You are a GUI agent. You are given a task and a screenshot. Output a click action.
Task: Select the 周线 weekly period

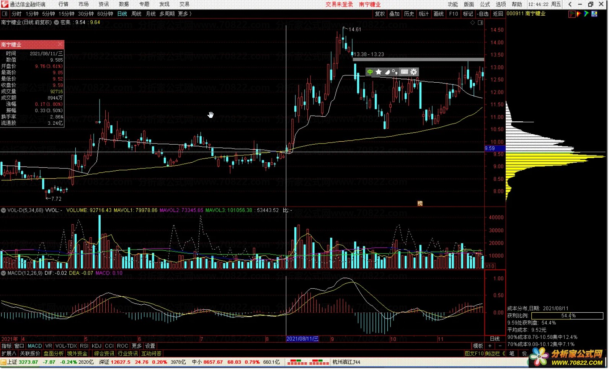[136, 14]
